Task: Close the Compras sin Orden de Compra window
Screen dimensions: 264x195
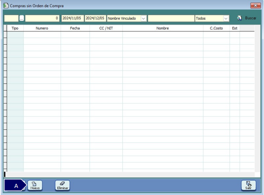Action: point(255,5)
